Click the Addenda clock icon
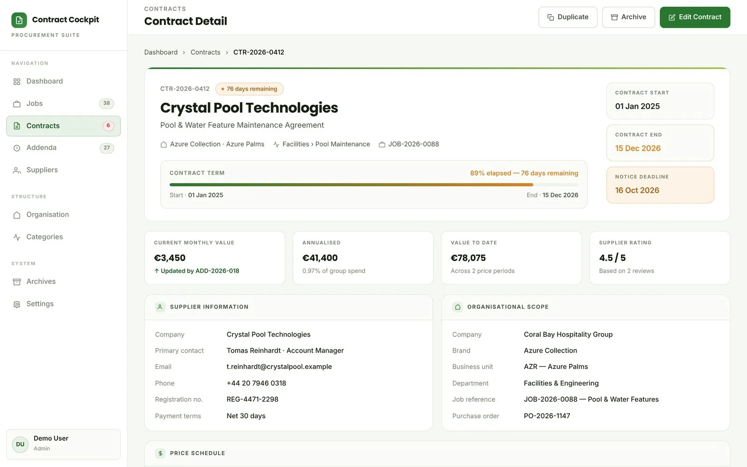Image resolution: width=747 pixels, height=467 pixels. point(17,148)
